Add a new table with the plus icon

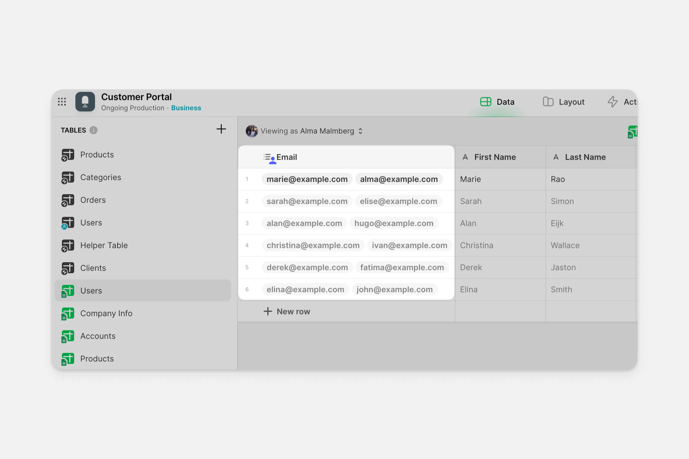coord(221,129)
